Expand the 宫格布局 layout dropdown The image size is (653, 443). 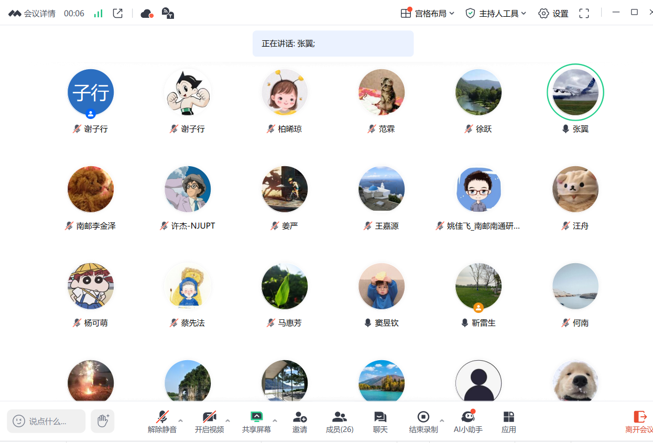click(428, 14)
